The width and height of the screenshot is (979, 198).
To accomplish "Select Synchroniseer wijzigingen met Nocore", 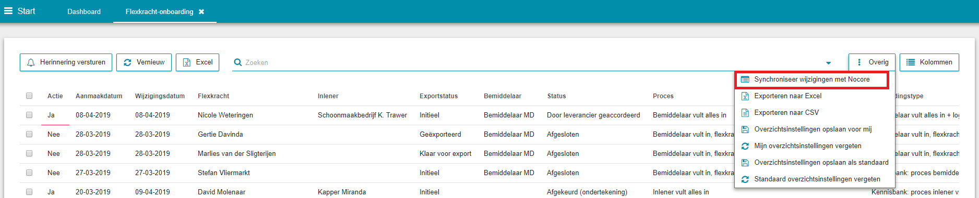I will point(812,80).
